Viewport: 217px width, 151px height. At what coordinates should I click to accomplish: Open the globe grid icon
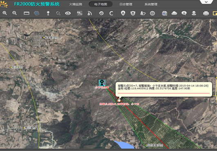click(152, 13)
